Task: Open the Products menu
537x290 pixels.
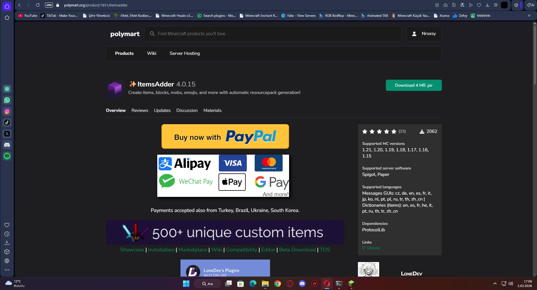Action: [x=124, y=53]
